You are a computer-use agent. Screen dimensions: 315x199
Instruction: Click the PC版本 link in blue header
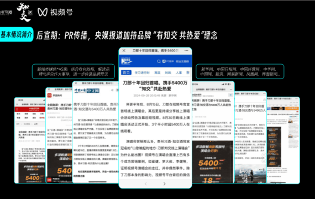point(168,61)
